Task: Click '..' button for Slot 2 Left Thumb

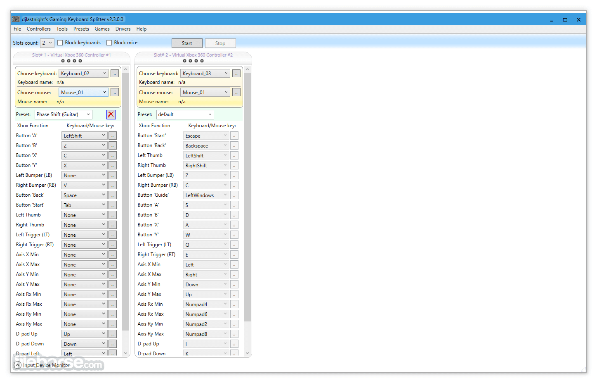Action: coord(234,155)
